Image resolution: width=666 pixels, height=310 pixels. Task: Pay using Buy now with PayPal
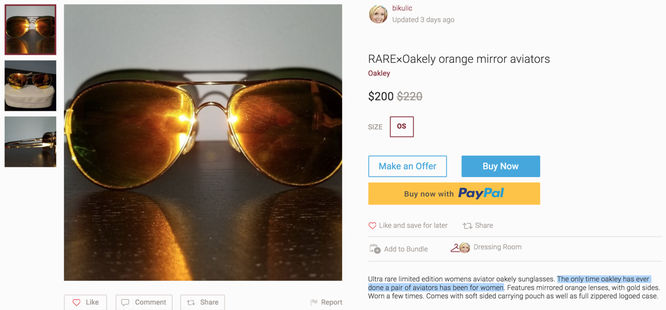(x=454, y=194)
